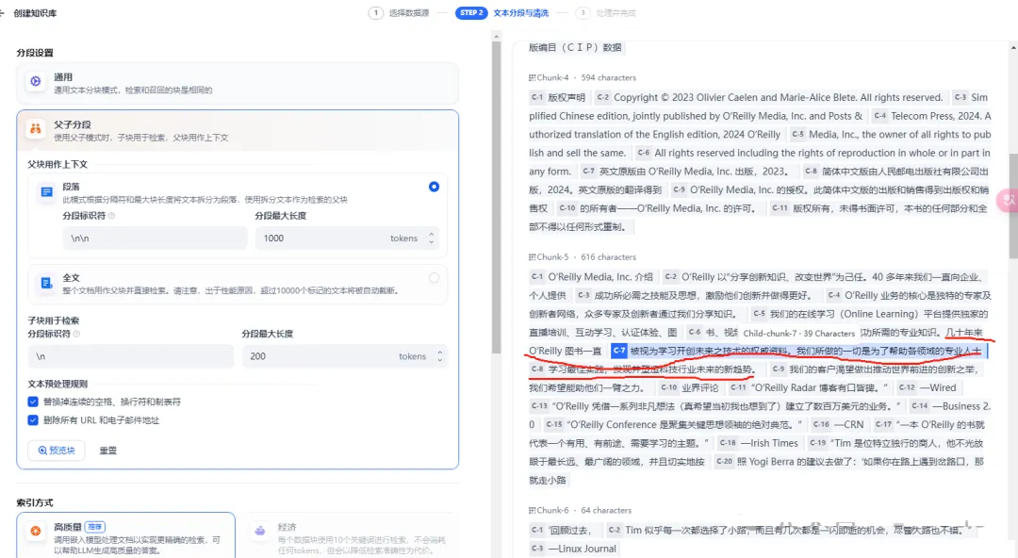Viewport: 1018px width, 558px height.
Task: Toggle 替换掉连续的空格、换行符和制表符 checkbox
Action: pos(33,402)
